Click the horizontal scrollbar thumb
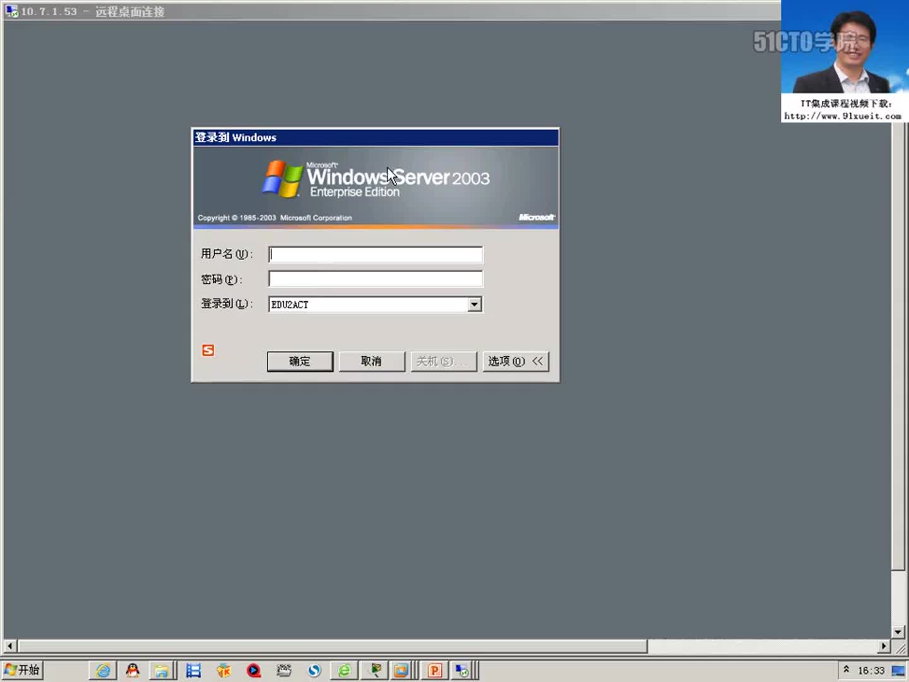This screenshot has width=909, height=682. click(333, 646)
